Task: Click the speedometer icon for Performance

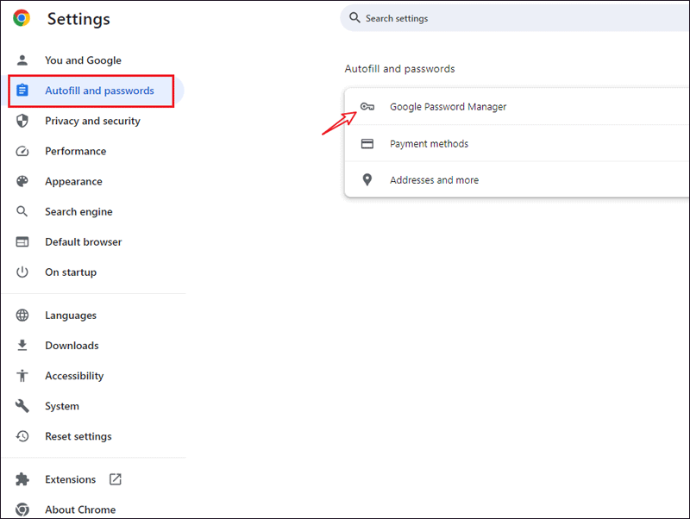Action: pyautogui.click(x=22, y=151)
